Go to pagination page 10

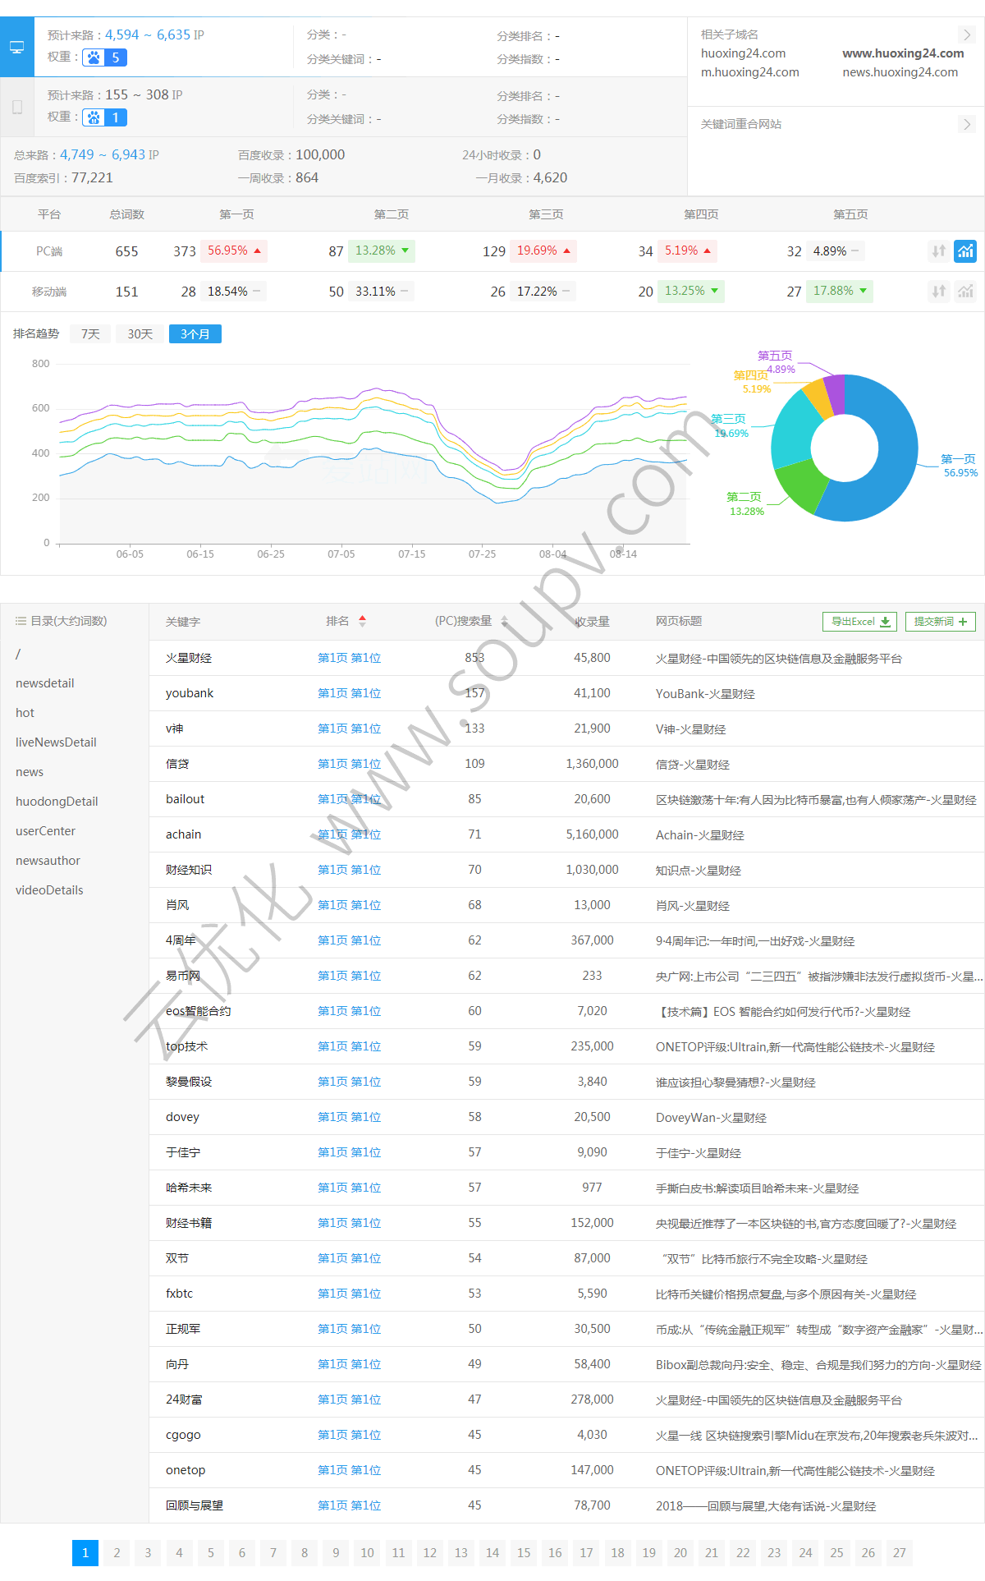coord(367,1552)
